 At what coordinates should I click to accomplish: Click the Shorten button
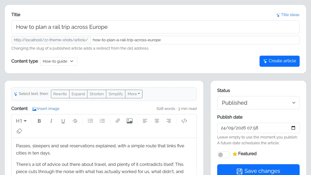click(97, 94)
